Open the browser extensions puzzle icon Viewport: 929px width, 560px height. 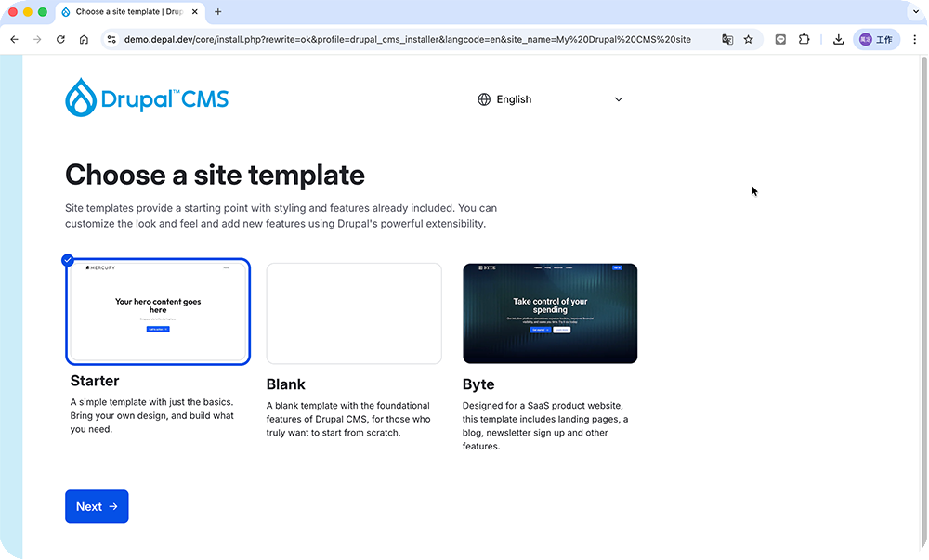805,40
